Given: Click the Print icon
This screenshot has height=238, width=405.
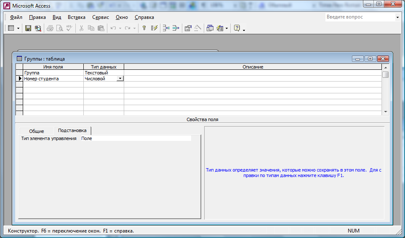Looking at the screenshot, I should [50, 28].
